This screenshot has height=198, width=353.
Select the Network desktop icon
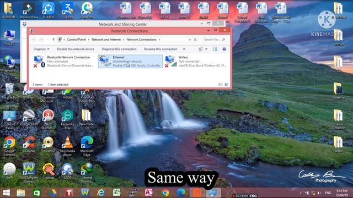point(9,64)
